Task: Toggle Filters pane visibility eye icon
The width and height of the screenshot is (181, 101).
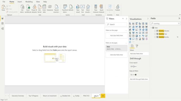Action: click(123, 19)
